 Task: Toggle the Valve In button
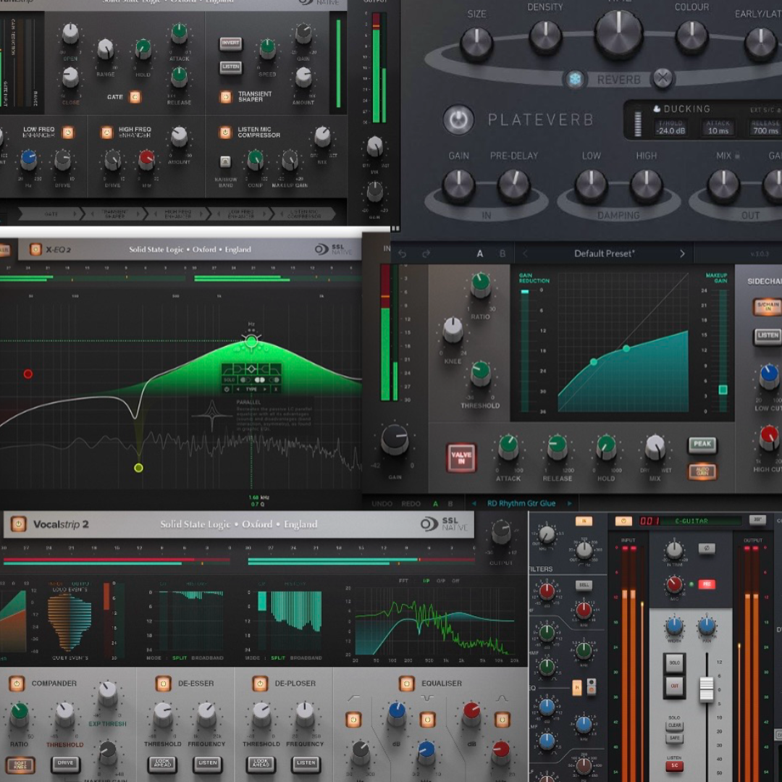461,458
